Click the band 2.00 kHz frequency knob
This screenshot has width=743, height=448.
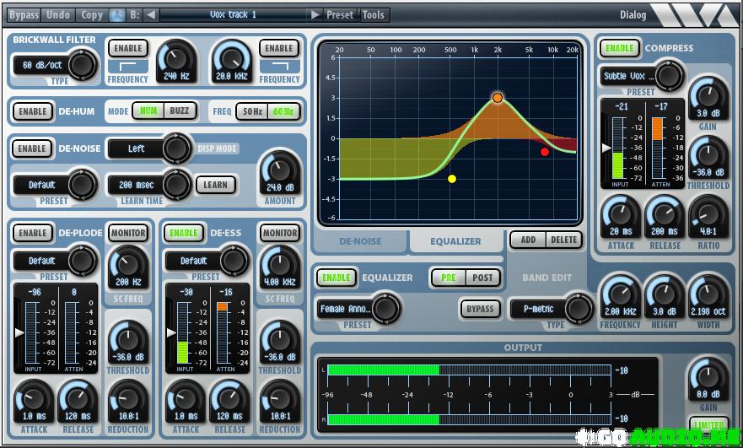click(620, 294)
